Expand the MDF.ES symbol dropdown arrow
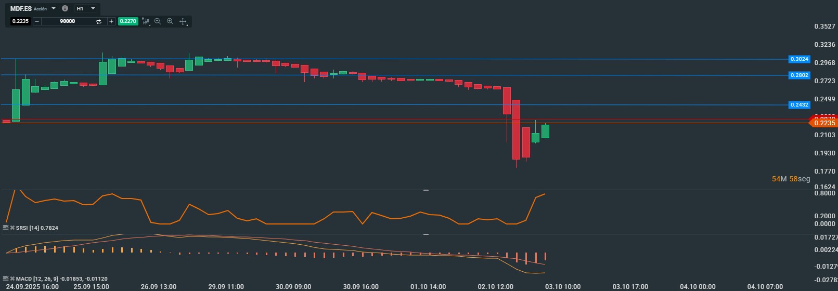 [53, 8]
